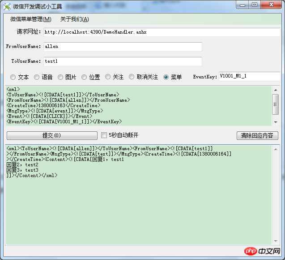The width and height of the screenshot is (285, 260).
Task: Open the 关于我们(A) menu
Action: (x=75, y=19)
